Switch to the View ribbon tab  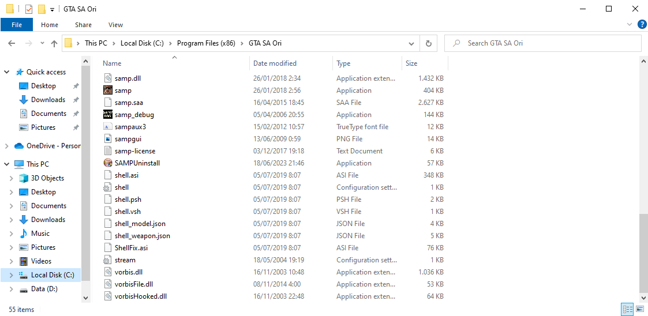[116, 25]
